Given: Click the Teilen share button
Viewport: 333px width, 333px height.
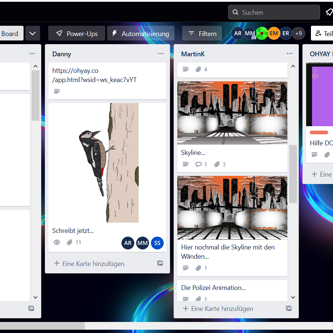Looking at the screenshot, I should point(322,33).
